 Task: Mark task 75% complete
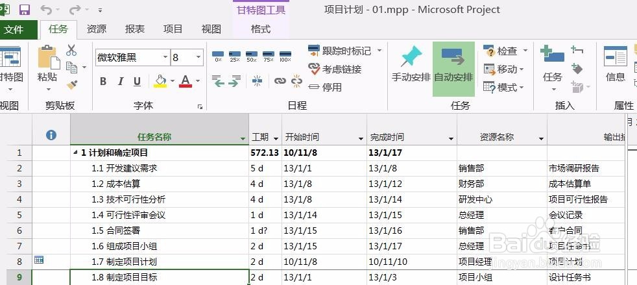click(268, 56)
